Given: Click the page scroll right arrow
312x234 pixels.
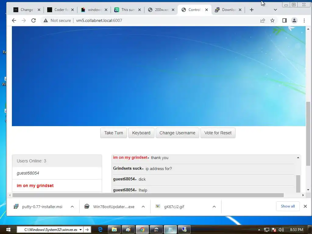Looking at the screenshot, I should coord(303,195).
